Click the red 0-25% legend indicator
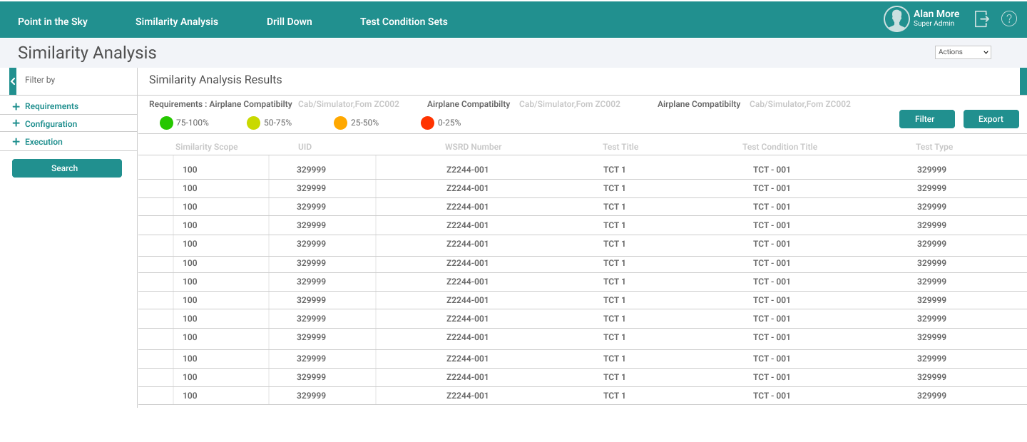1027x442 pixels. point(426,123)
